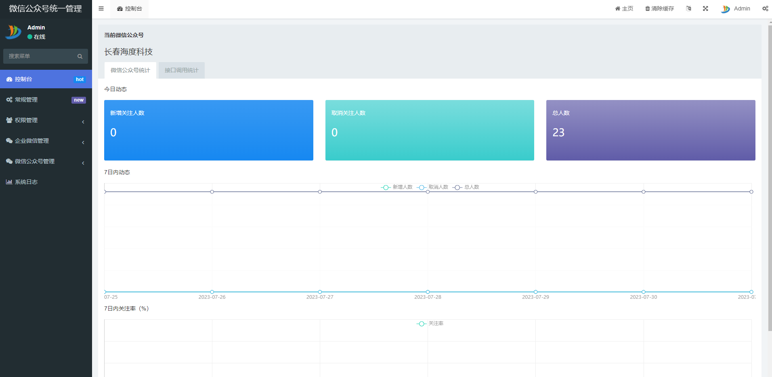Open settings gears icon at top right
The height and width of the screenshot is (377, 772).
tap(765, 8)
